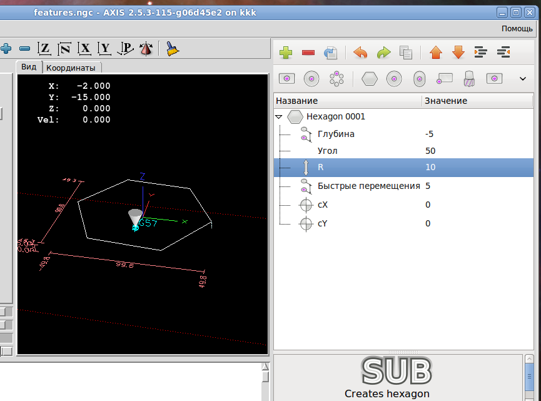The height and width of the screenshot is (401, 541).
Task: Toggle rotate view cone icon
Action: pyautogui.click(x=146, y=49)
